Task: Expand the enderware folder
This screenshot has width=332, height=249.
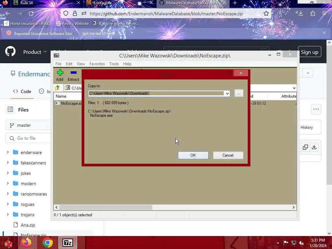Action: click(x=8, y=152)
